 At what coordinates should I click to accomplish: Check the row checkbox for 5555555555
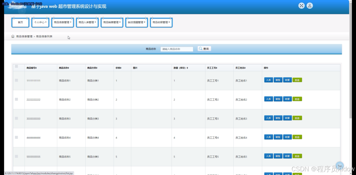pyautogui.click(x=16, y=156)
